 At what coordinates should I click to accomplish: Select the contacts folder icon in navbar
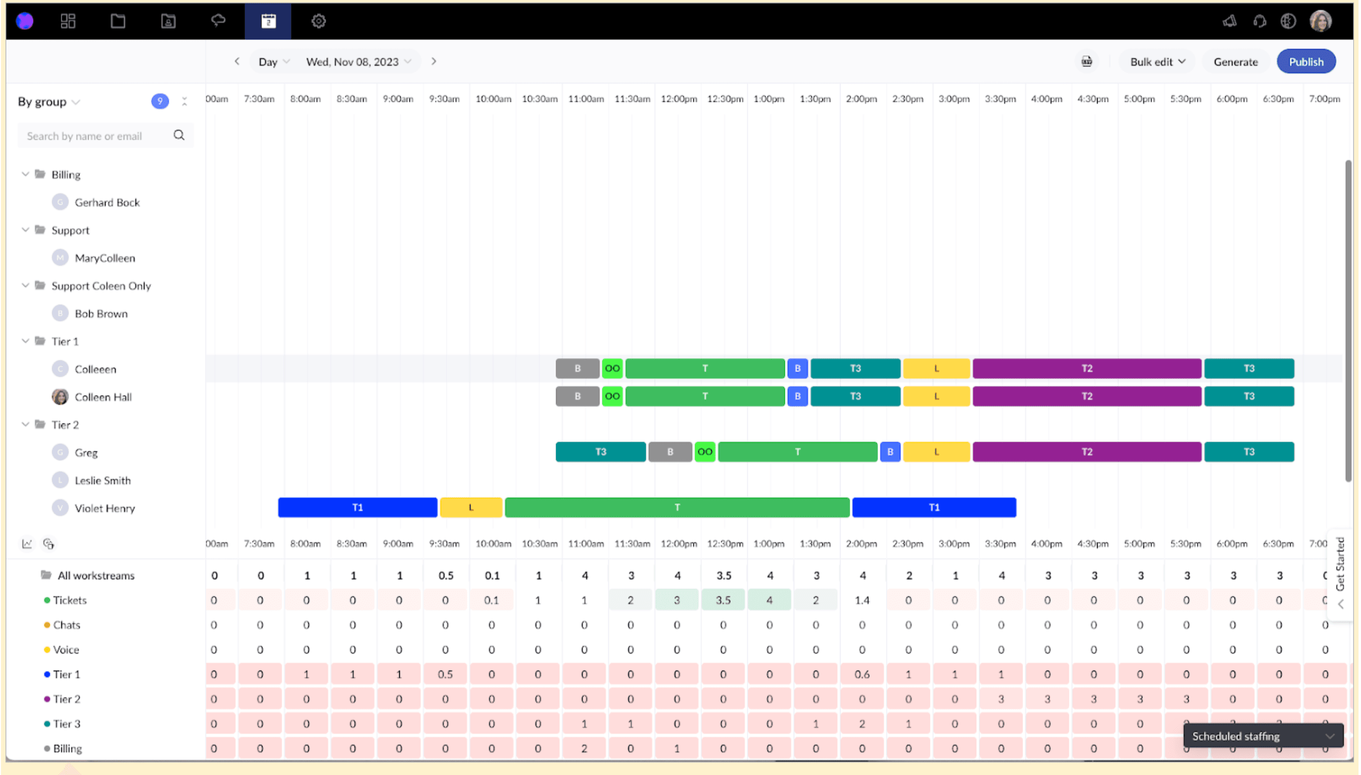[x=168, y=21]
